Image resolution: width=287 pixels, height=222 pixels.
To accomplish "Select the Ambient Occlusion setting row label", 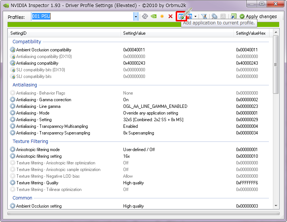I will 39,206.
